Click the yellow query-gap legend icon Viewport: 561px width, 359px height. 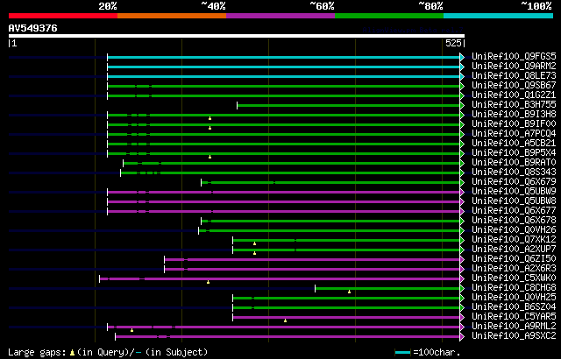pyautogui.click(x=72, y=353)
